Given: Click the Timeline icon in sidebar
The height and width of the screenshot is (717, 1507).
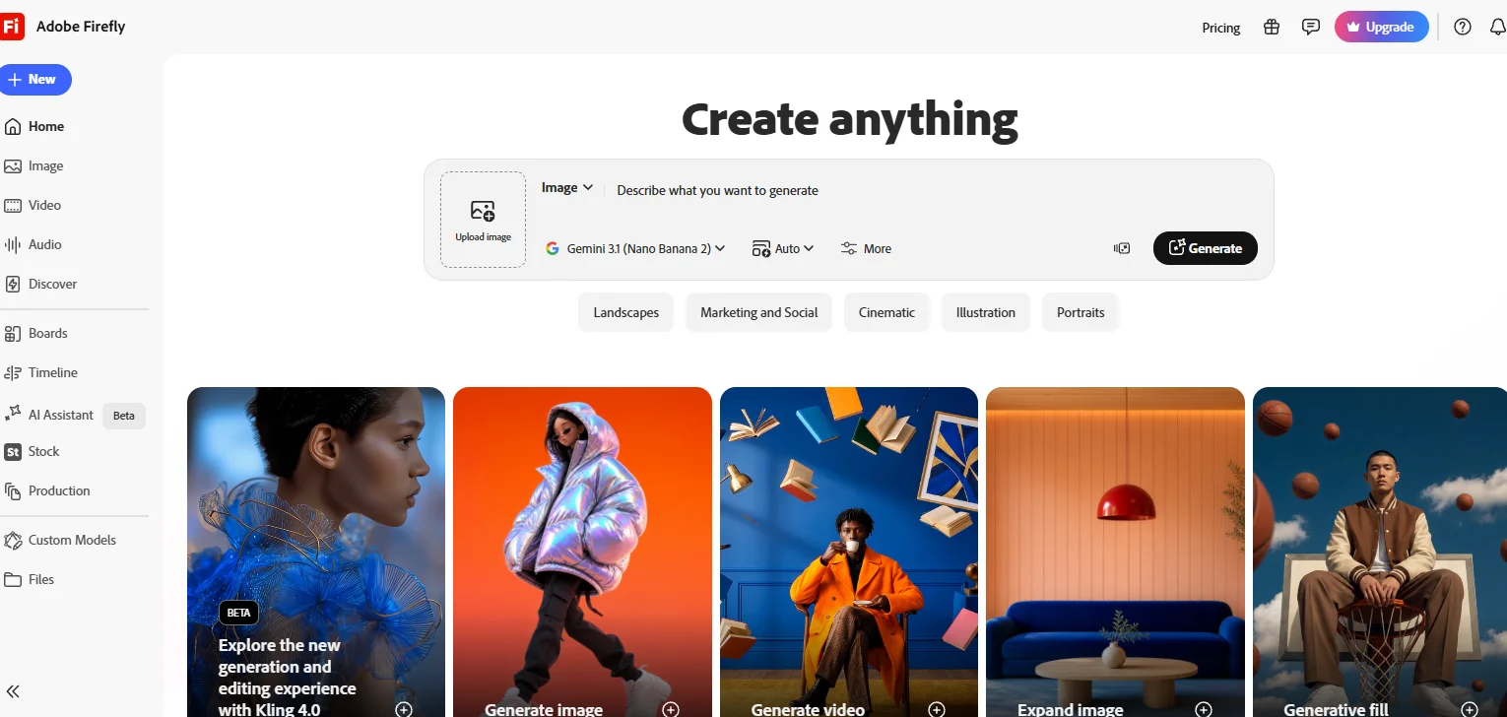Looking at the screenshot, I should tap(13, 373).
